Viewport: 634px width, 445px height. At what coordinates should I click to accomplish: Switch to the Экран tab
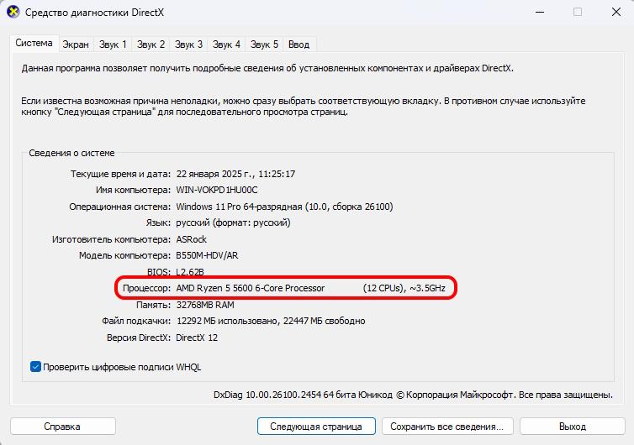(x=76, y=44)
